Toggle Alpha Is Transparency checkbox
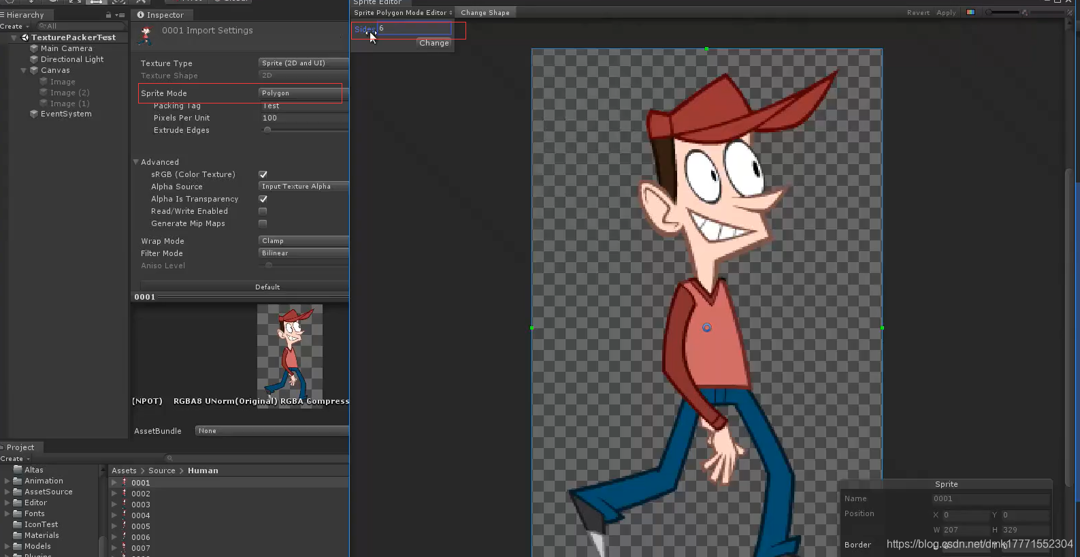Screen dimensions: 1080x557 (x=263, y=199)
